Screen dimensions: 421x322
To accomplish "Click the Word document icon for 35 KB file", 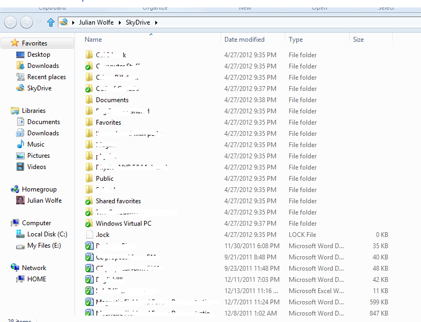I will click(89, 246).
